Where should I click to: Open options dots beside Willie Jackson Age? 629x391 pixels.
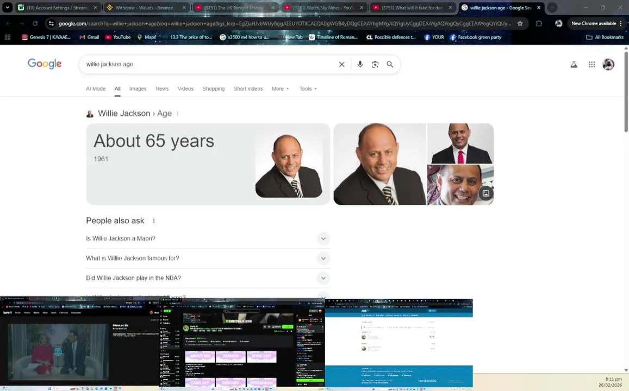178,114
